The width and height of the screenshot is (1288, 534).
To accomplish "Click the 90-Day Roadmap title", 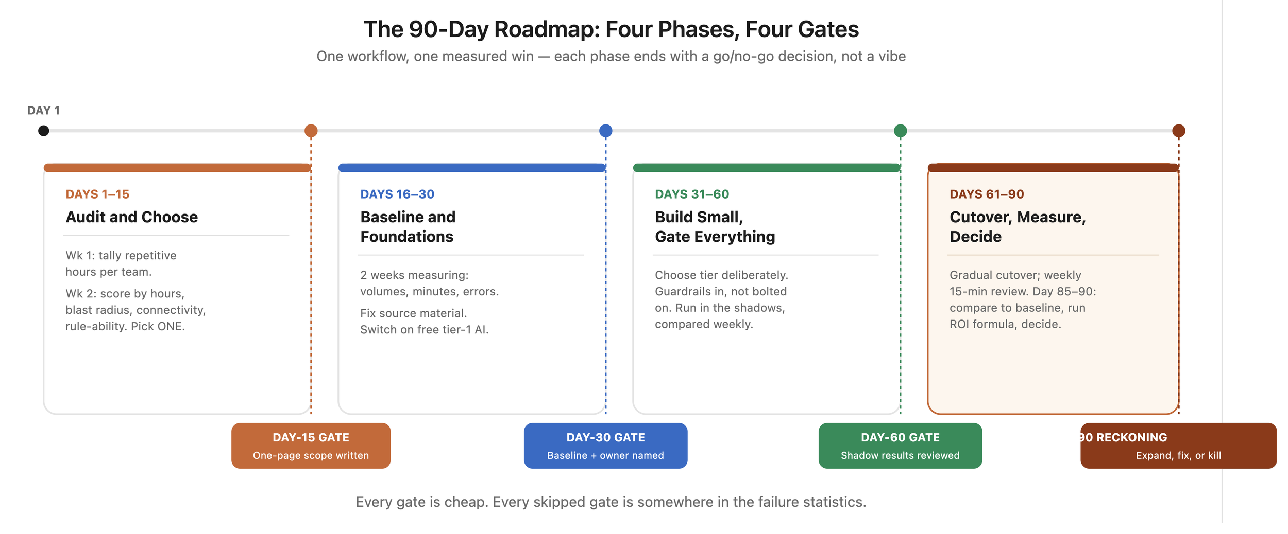I will (611, 29).
